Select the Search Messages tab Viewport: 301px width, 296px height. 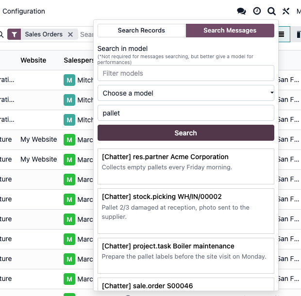coord(230,30)
